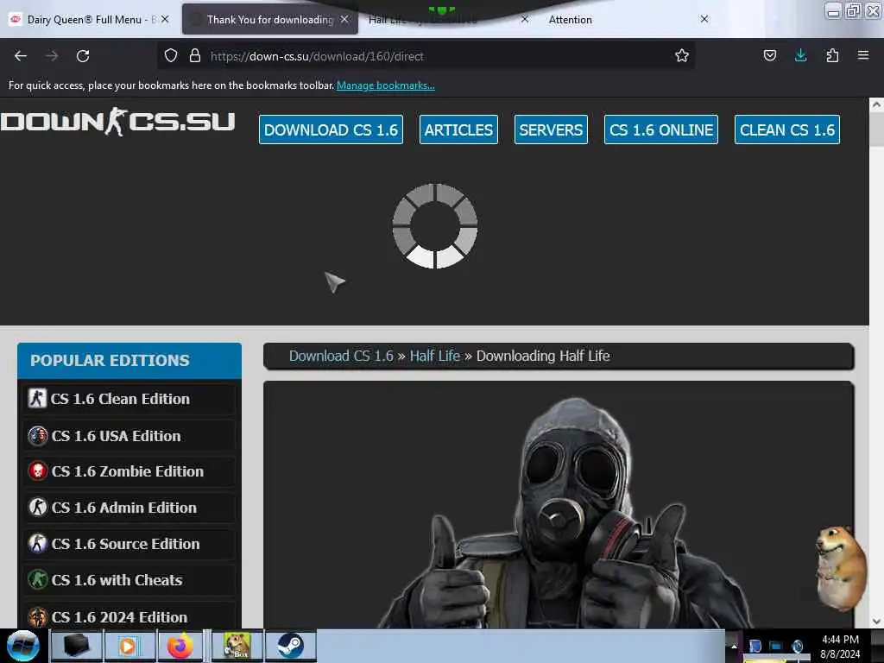This screenshot has width=884, height=663.
Task: Close the Dairy Queen tab
Action: [x=165, y=19]
